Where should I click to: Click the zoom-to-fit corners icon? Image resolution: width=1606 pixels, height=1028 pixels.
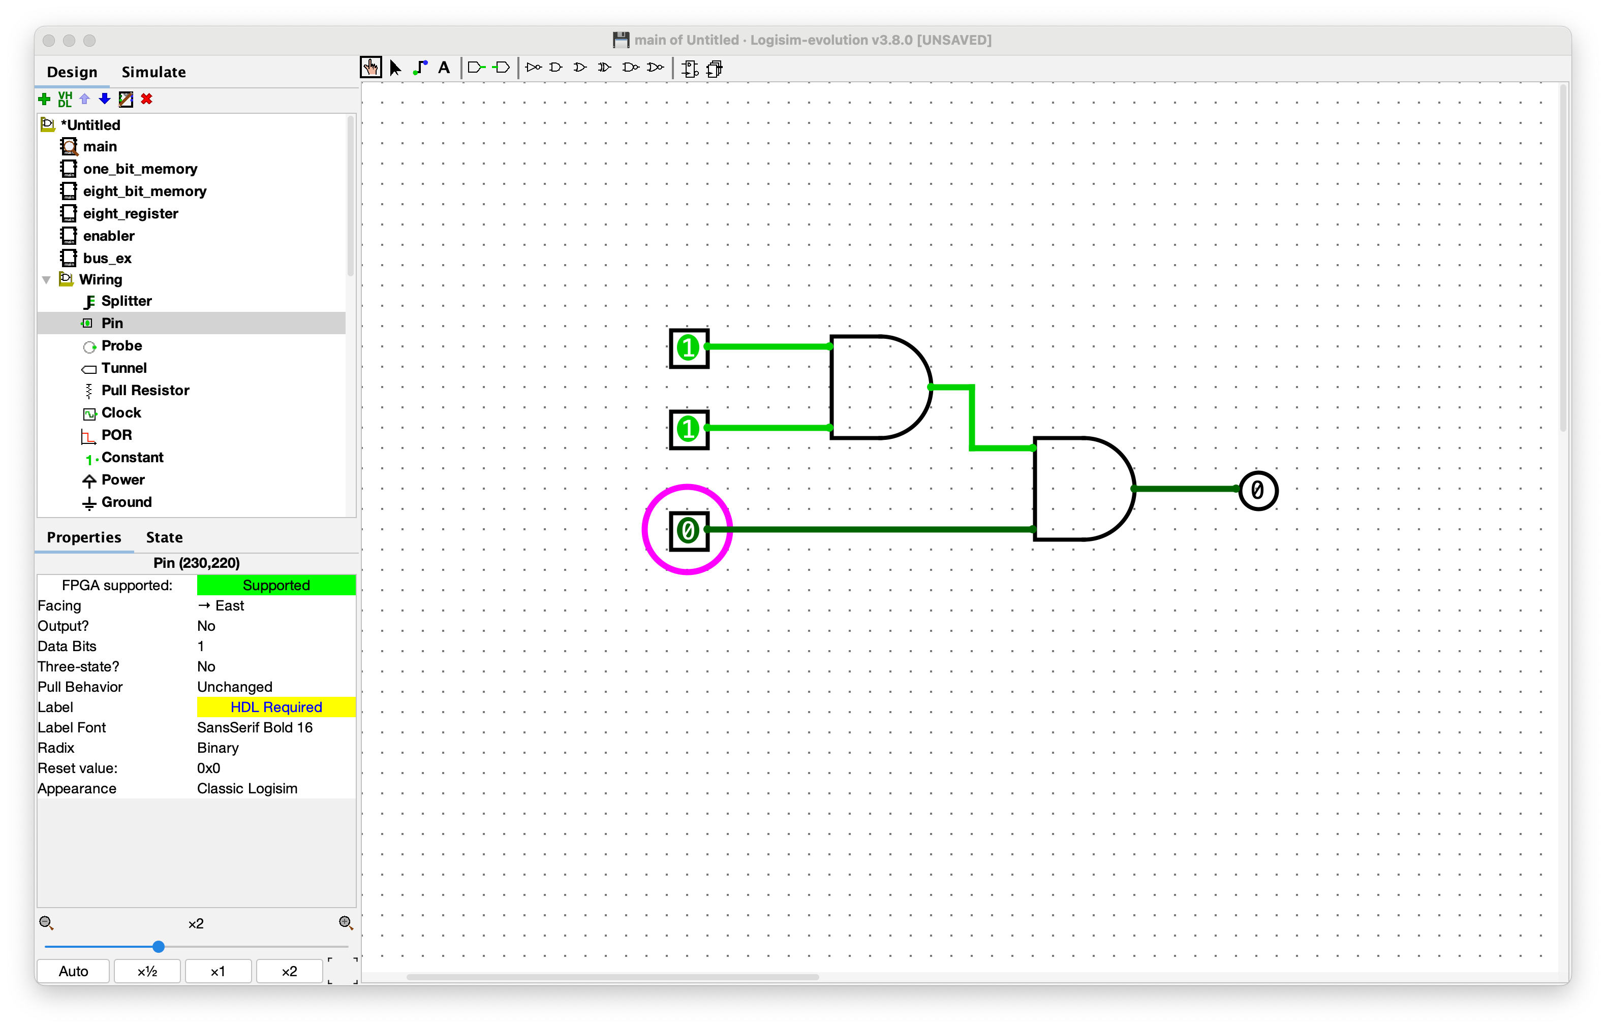[343, 971]
